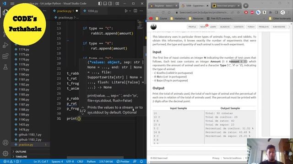Image resolution: width=293 pixels, height=164 pixels.
Task: Open YouTube bookmark icon
Action: 151,18
